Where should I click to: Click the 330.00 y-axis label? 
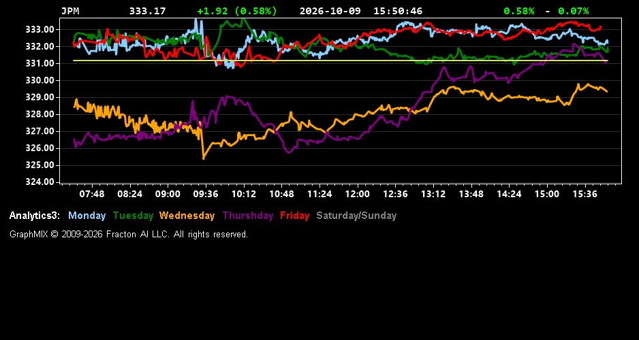(x=40, y=80)
